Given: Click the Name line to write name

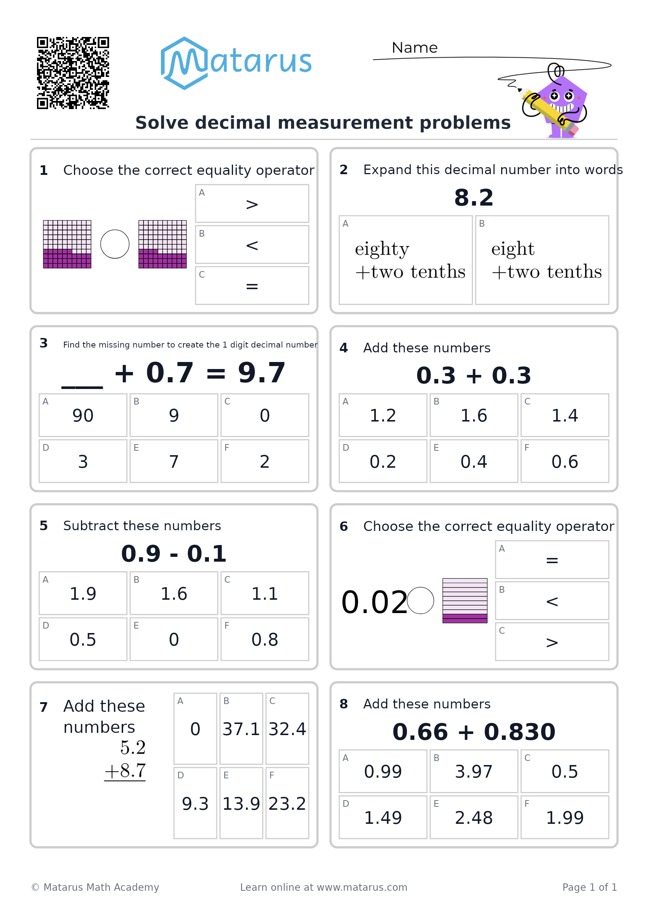Looking at the screenshot, I should [492, 58].
